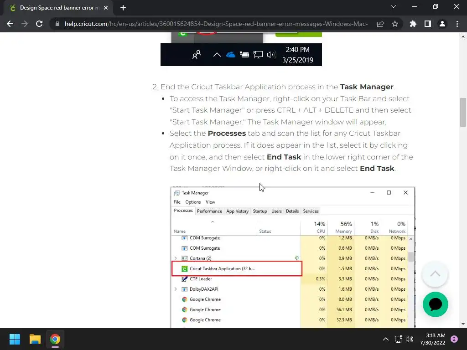Share this page via share icon
Viewport: 467px width, 350px height.
(x=380, y=24)
